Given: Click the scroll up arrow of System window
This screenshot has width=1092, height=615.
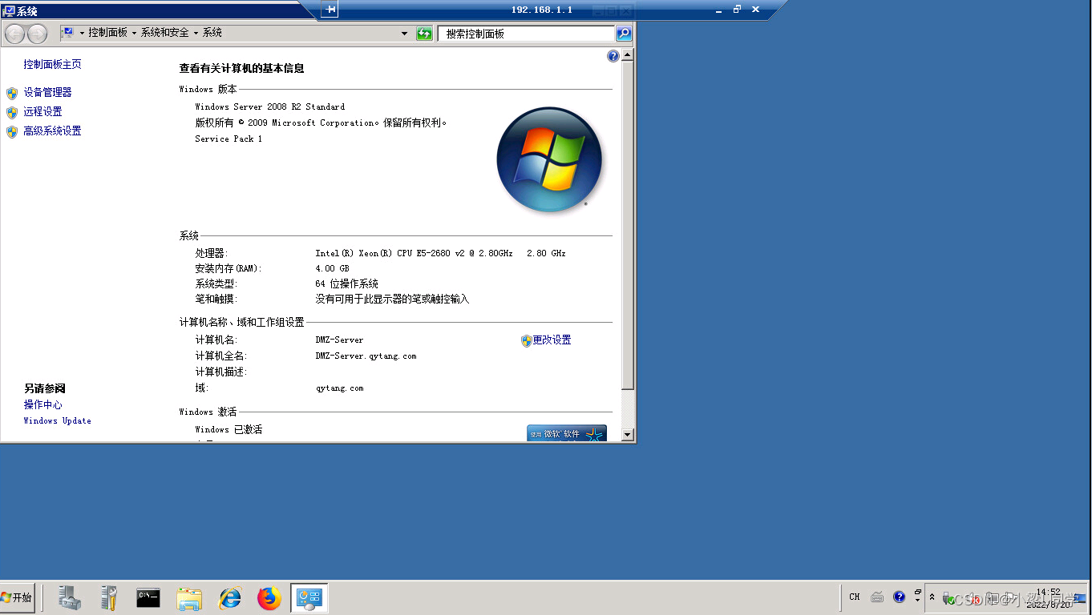Looking at the screenshot, I should pos(628,55).
